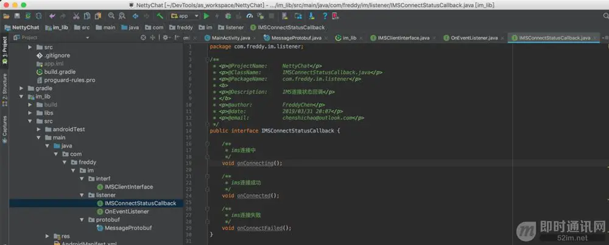Click the Make Project hammer icon
609x245 pixels.
[x=160, y=16]
